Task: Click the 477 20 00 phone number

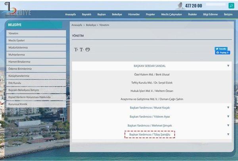Action: tap(194, 6)
